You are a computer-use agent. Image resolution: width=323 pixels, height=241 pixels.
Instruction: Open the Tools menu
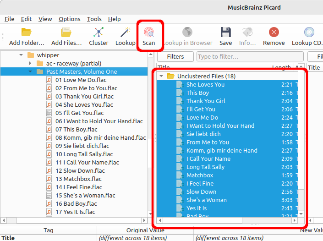[94, 19]
